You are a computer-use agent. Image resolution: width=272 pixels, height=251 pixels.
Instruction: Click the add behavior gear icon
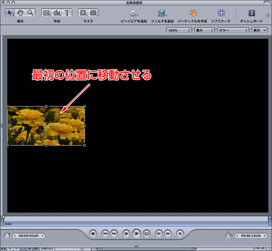pyautogui.click(x=133, y=13)
